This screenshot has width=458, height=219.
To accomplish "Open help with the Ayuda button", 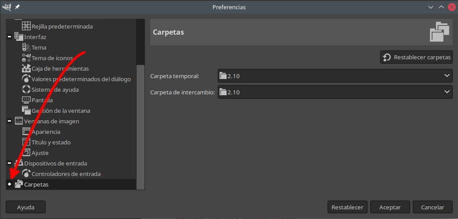I will tap(25, 207).
